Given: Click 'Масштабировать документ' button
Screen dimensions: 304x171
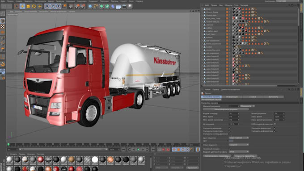Looking at the screenshot, I should click(x=226, y=110).
